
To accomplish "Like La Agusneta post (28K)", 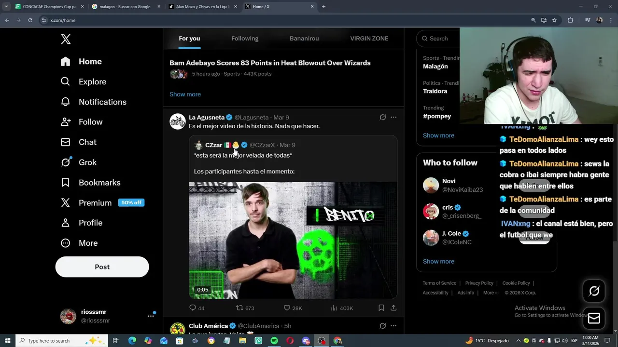I will click(x=293, y=308).
